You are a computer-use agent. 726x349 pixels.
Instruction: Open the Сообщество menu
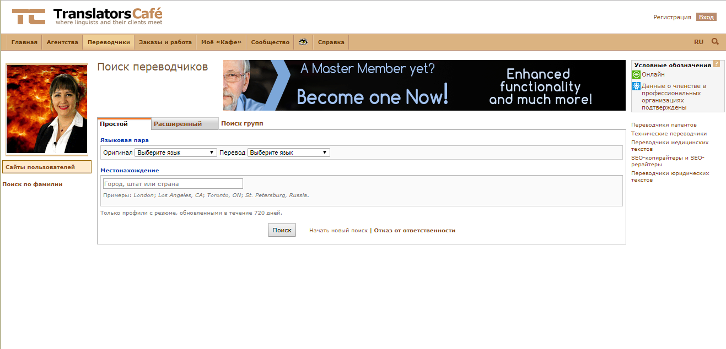pyautogui.click(x=270, y=42)
